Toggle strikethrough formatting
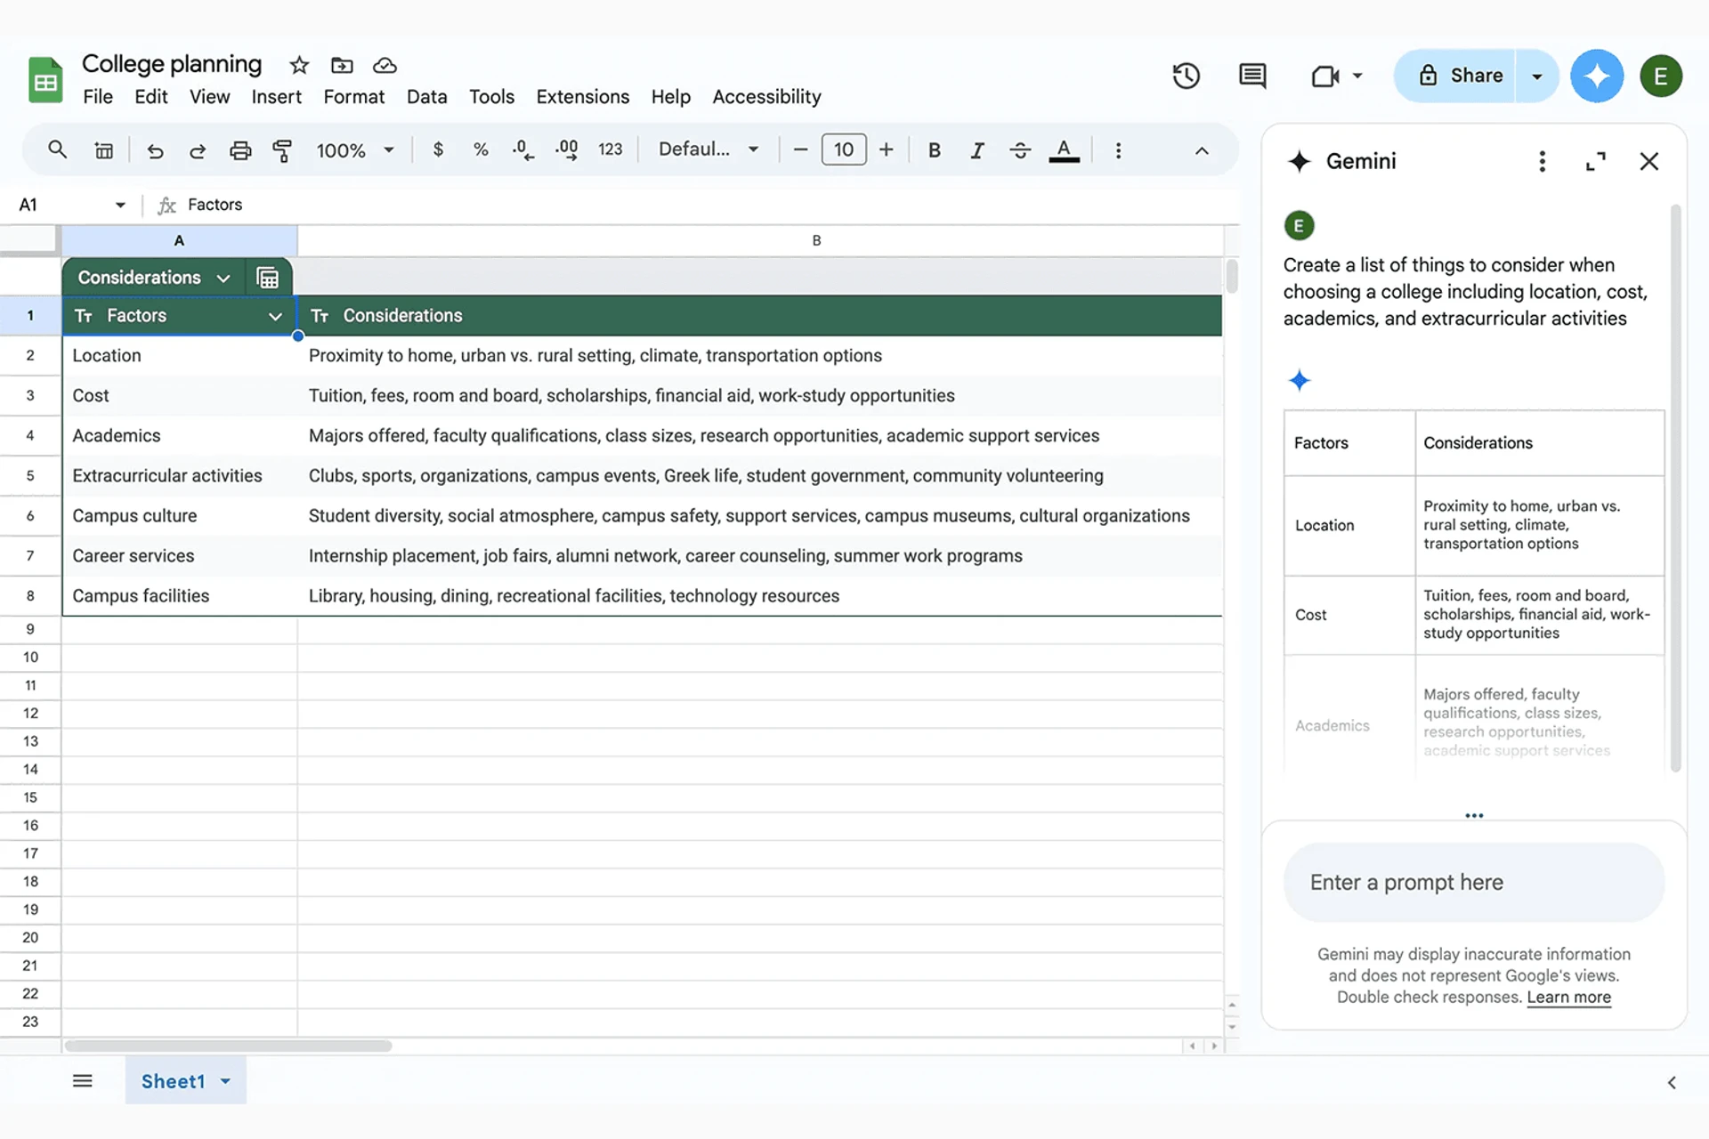 [1020, 149]
